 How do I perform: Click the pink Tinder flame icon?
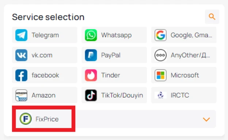[91, 75]
